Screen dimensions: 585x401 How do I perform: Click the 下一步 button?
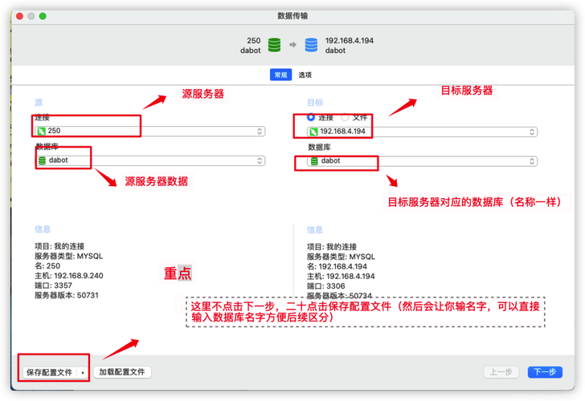[545, 372]
